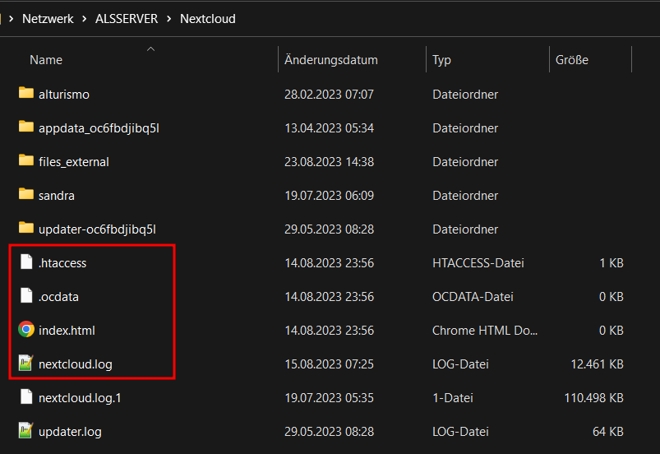This screenshot has width=660, height=454.
Task: Click the Chrome HTML Do... type cell
Action: (485, 330)
